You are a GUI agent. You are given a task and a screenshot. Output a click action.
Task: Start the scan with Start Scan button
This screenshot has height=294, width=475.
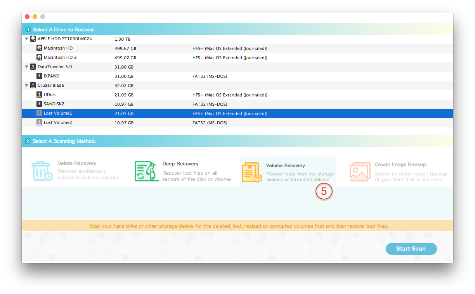coord(411,249)
